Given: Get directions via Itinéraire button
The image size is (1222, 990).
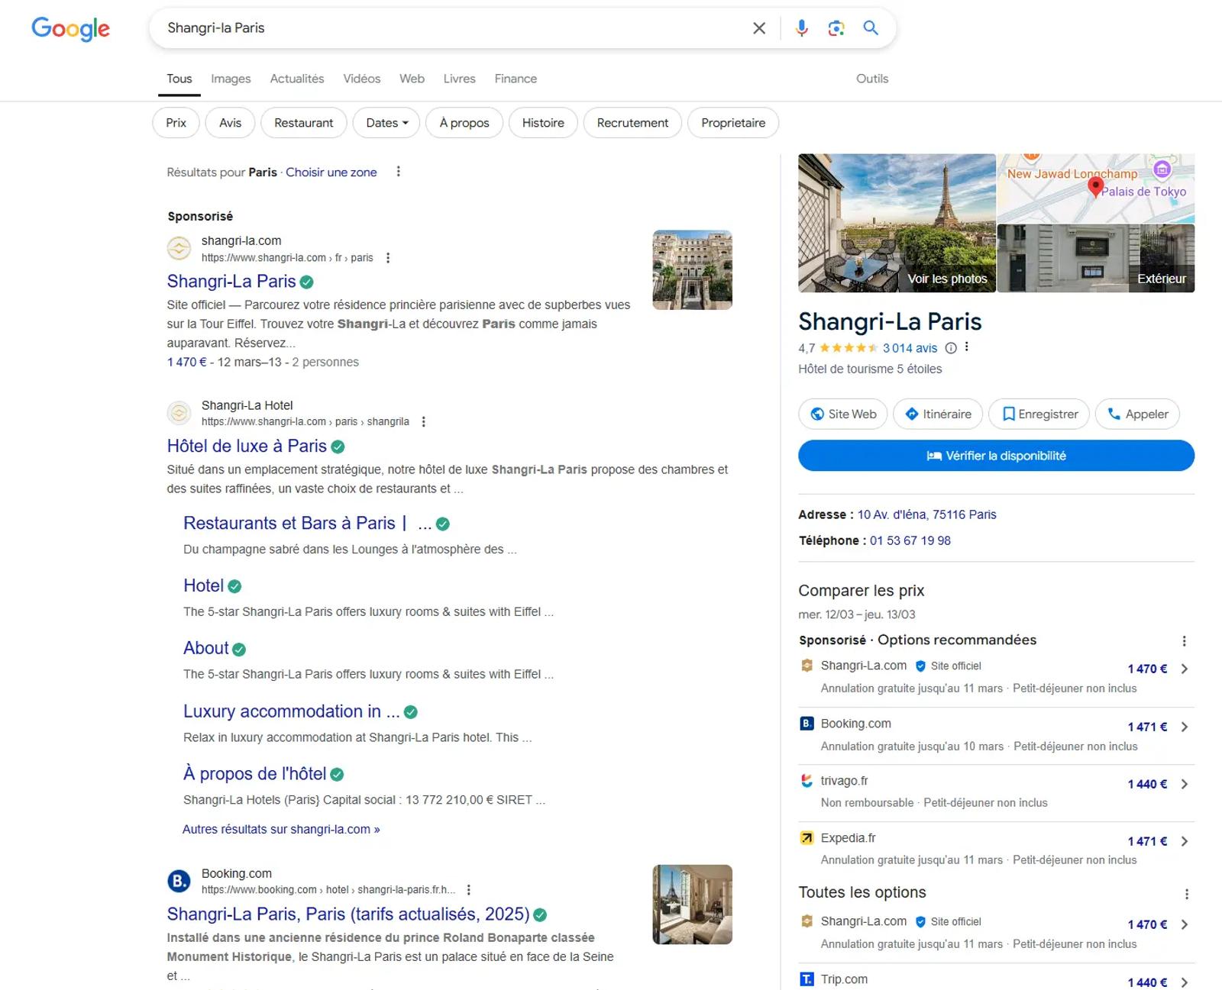Looking at the screenshot, I should point(937,414).
